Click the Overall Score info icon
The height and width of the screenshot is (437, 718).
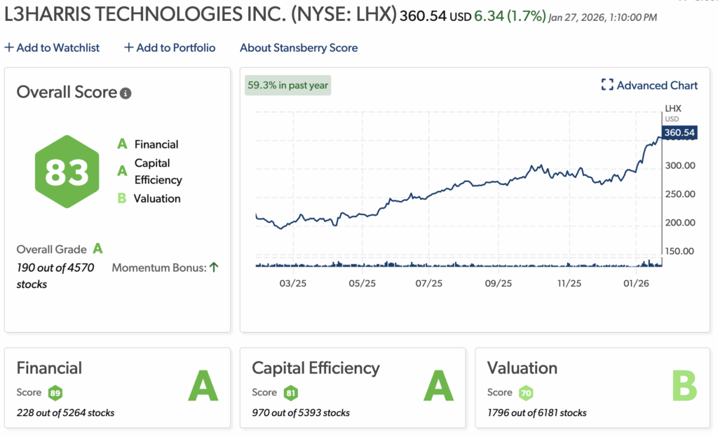pyautogui.click(x=126, y=93)
